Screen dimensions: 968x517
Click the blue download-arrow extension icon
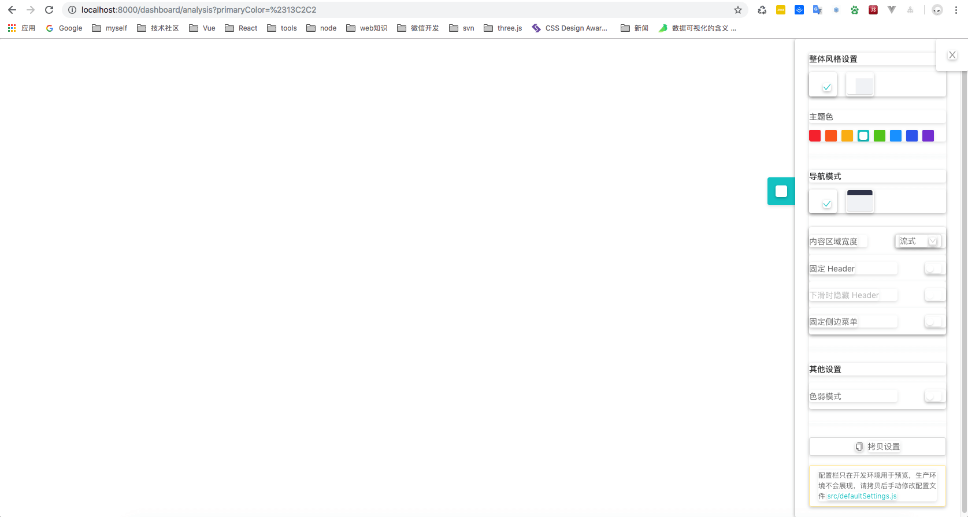[799, 10]
